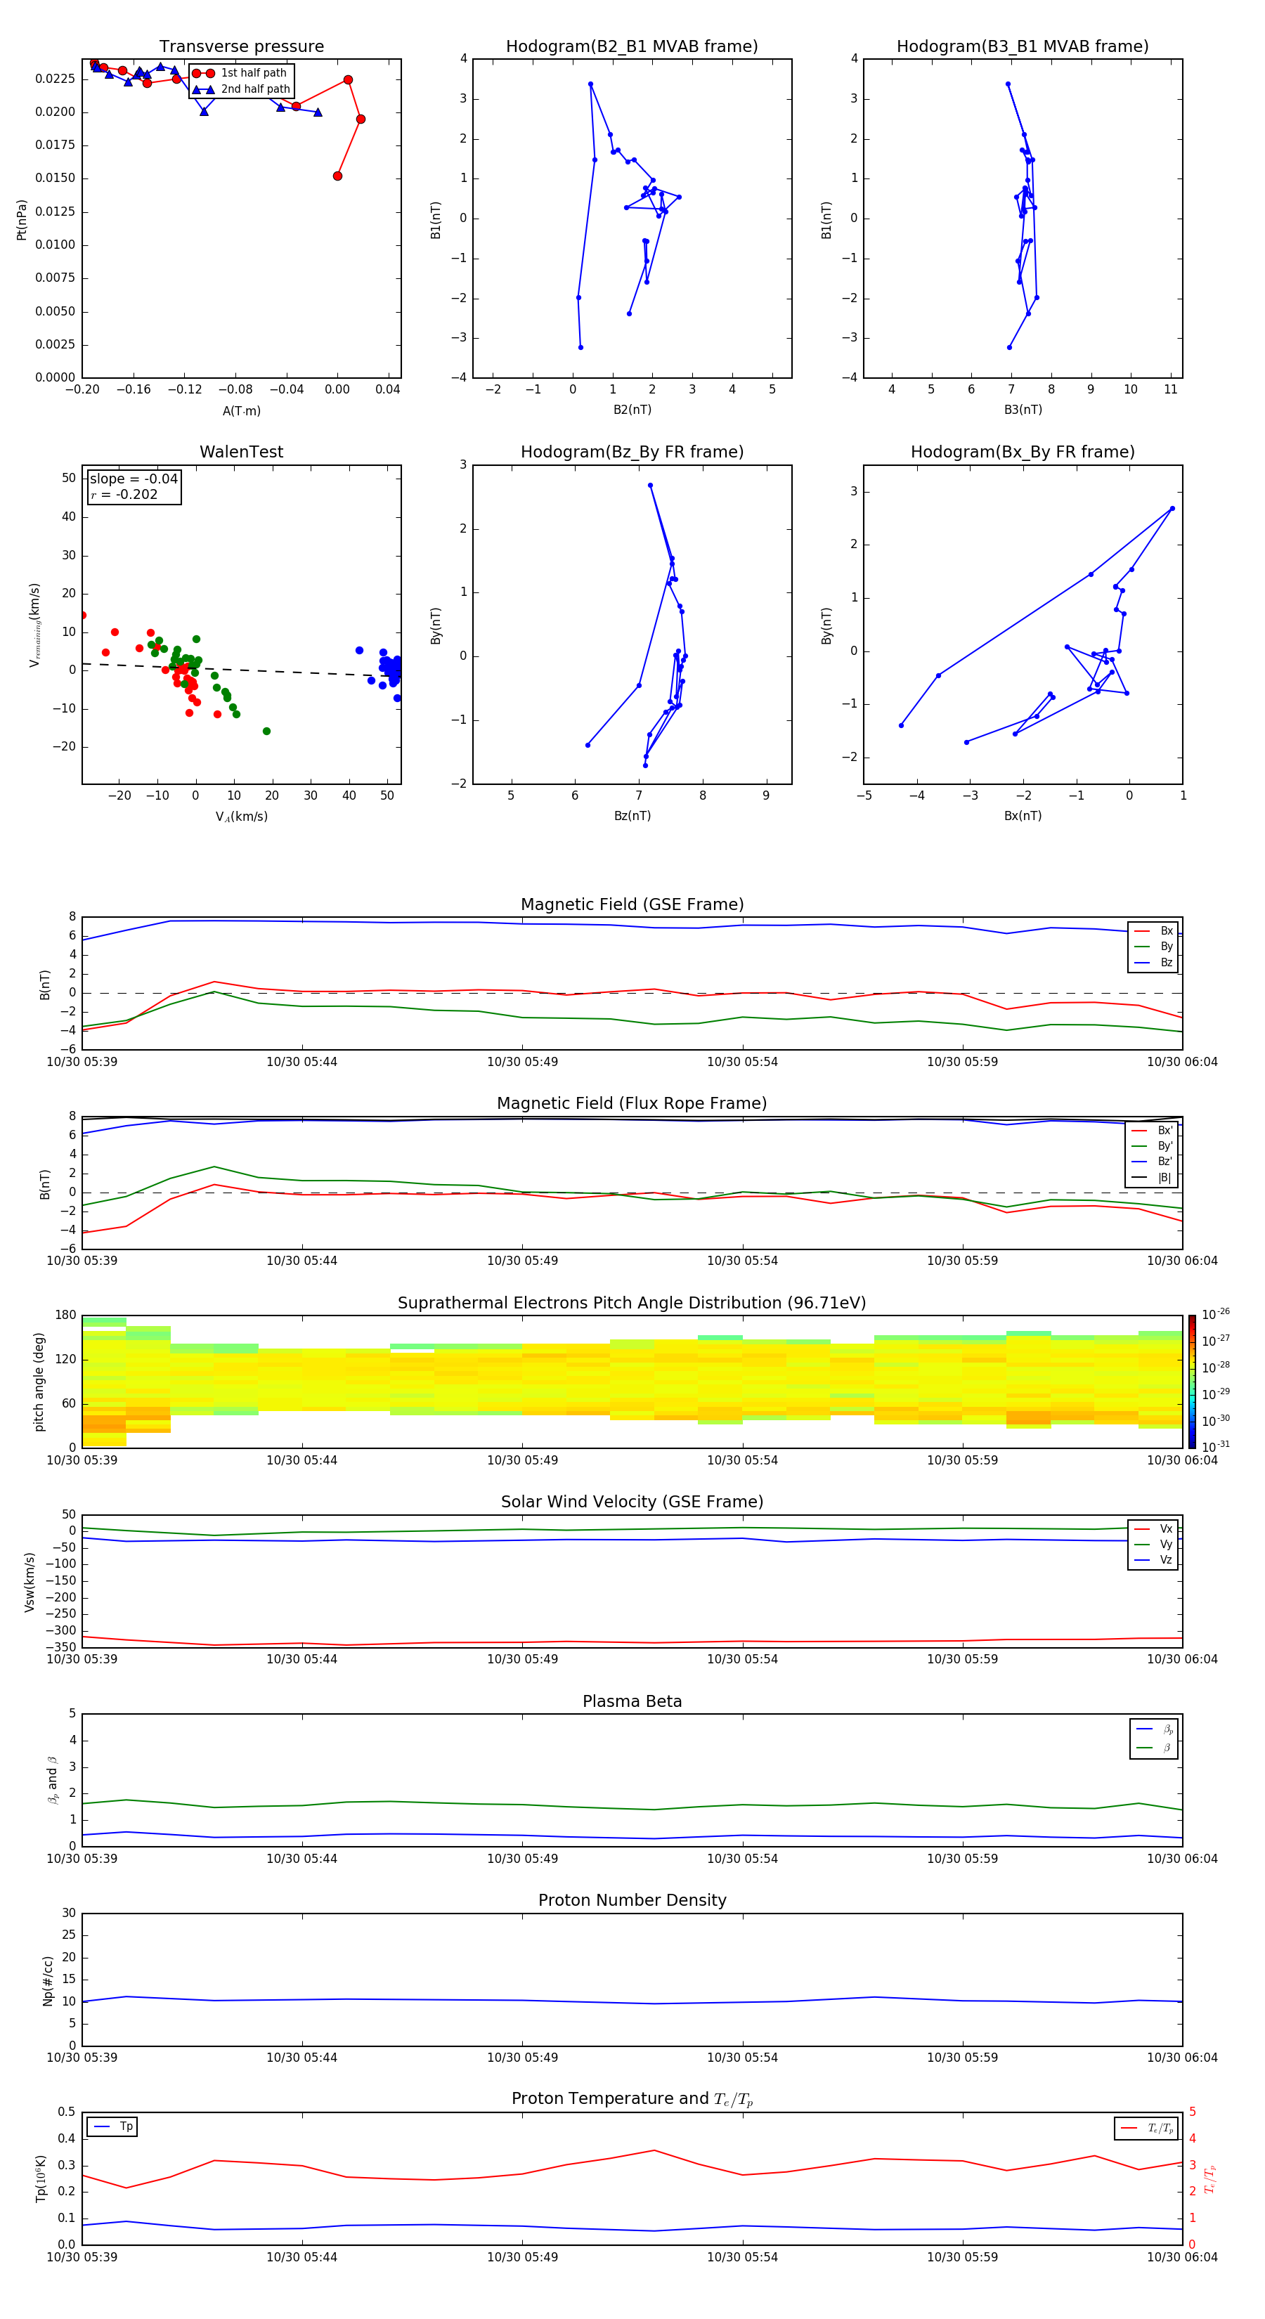
Task: Click 'Magnetic Field (GSE Frame)' title
Action: point(632,904)
